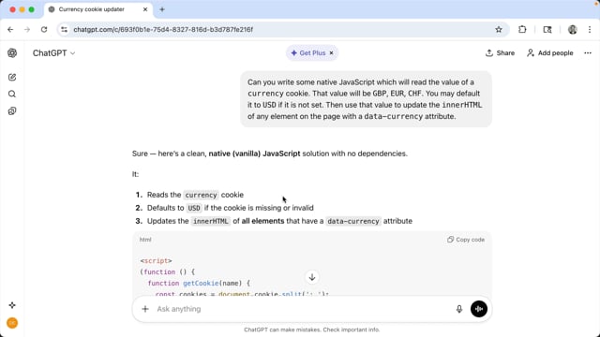
Task: Bookmark this page with the star icon
Action: [x=499, y=29]
